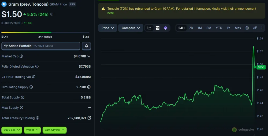
Task: Click the infinity max supply value
Action: [90, 108]
